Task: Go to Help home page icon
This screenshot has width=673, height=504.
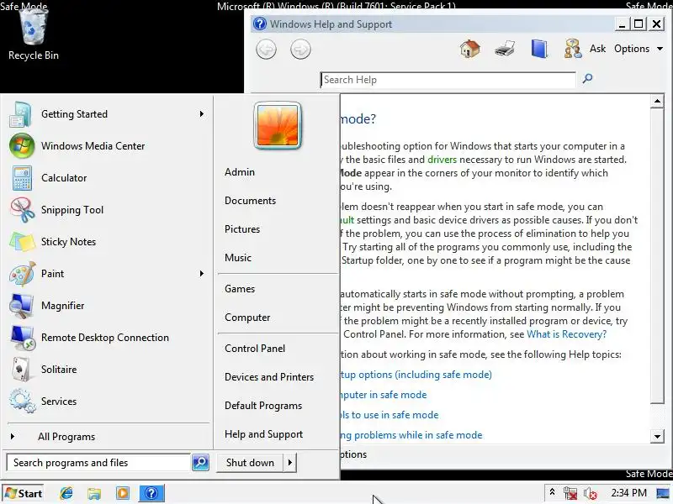Action: (470, 49)
